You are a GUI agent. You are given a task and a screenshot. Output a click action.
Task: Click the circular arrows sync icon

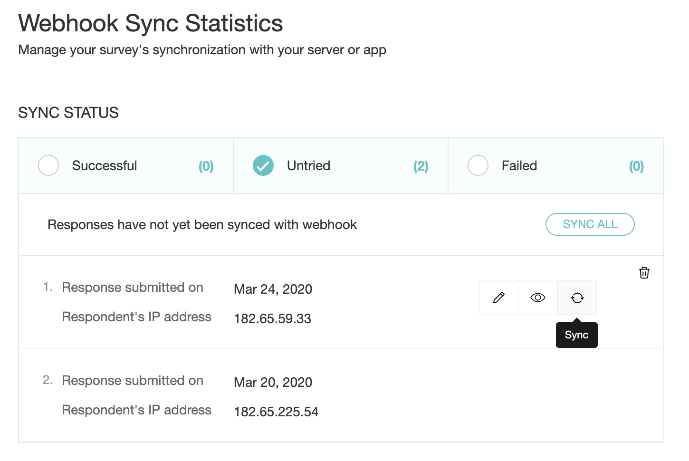click(x=577, y=298)
